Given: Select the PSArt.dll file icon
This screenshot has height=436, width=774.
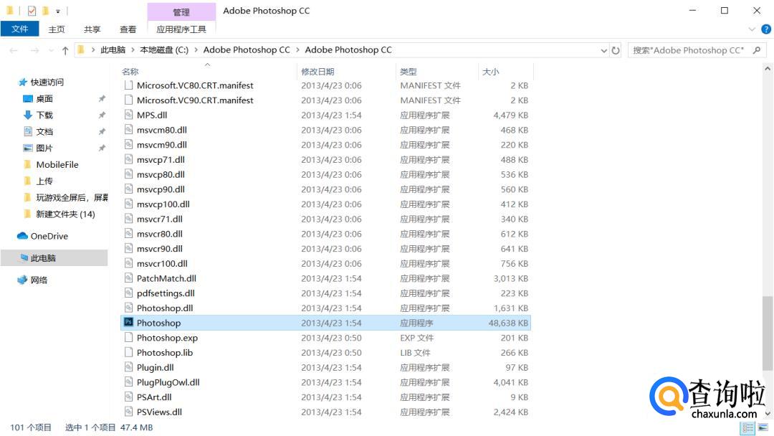Looking at the screenshot, I should tap(128, 397).
